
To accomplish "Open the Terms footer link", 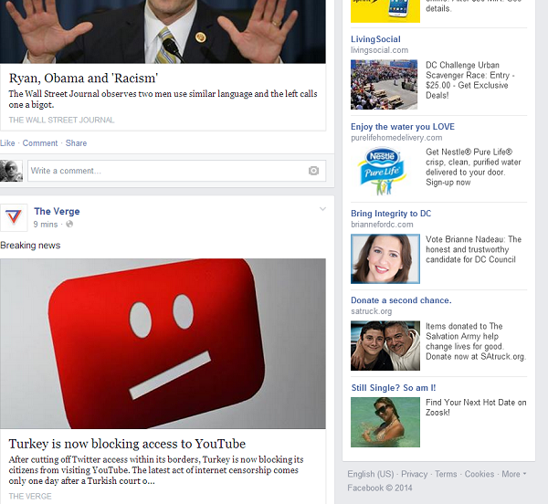I will point(446,474).
